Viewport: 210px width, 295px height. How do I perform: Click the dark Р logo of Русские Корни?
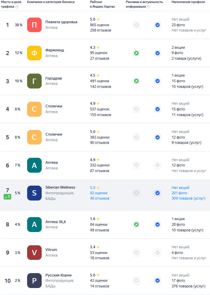point(34,280)
